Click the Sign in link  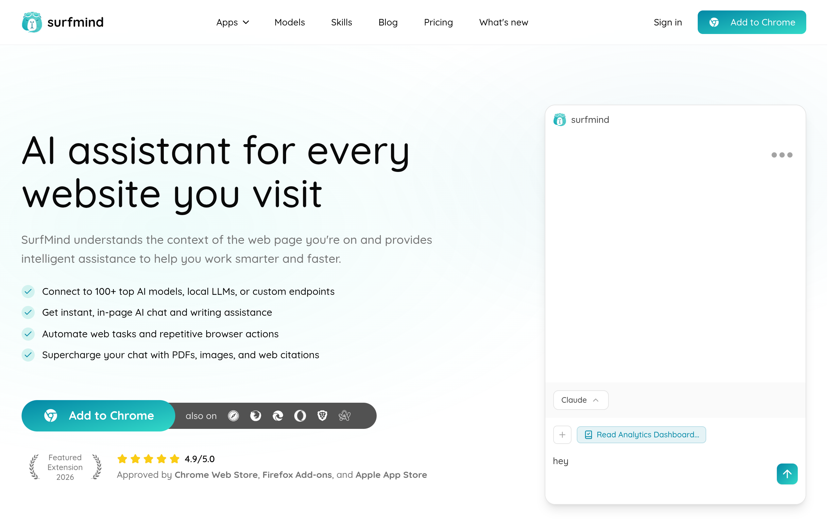pos(668,22)
